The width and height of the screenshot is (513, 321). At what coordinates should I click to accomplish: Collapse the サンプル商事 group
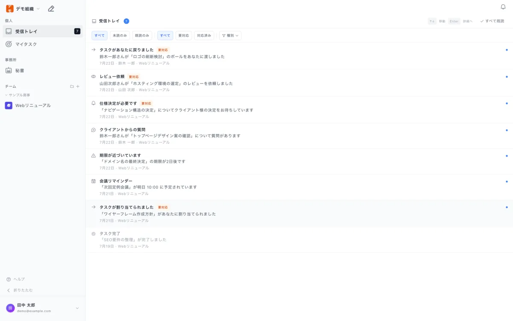[x=18, y=95]
